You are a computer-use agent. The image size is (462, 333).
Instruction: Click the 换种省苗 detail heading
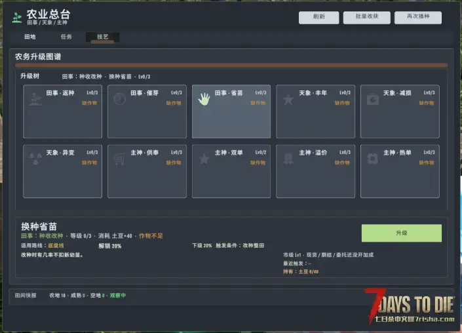39,226
